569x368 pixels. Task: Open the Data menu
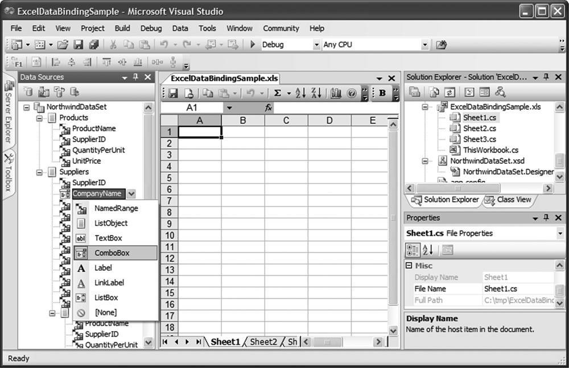tap(180, 28)
